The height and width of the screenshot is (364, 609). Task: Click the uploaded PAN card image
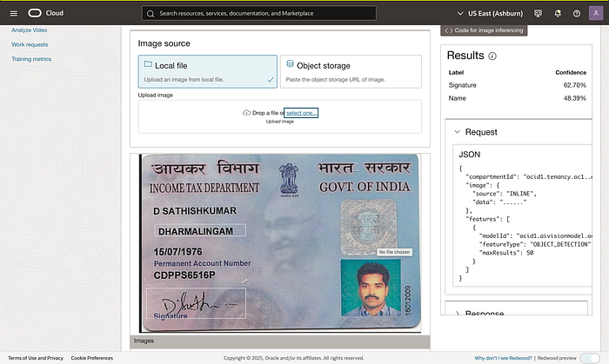(280, 243)
